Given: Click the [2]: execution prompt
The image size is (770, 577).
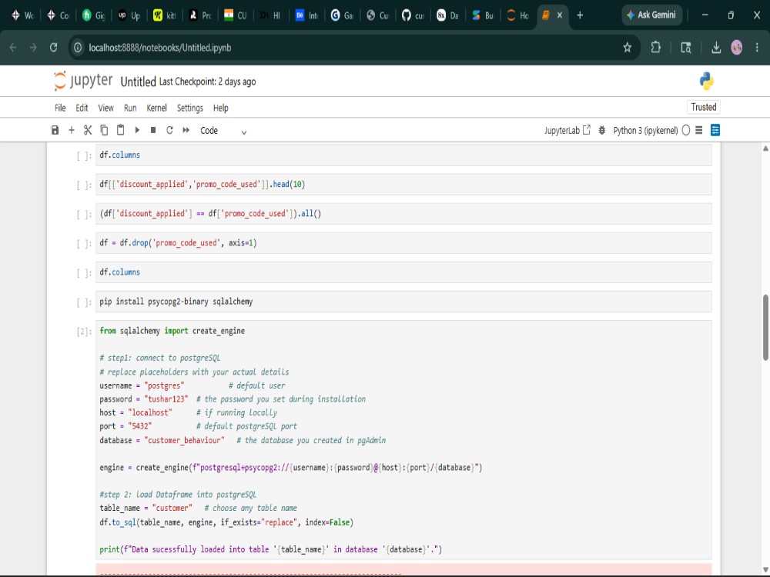Looking at the screenshot, I should (x=83, y=332).
